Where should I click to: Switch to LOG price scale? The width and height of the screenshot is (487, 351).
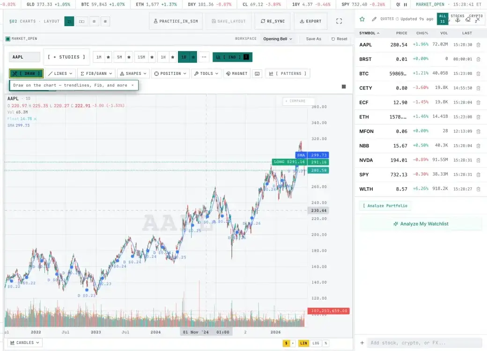(x=316, y=343)
